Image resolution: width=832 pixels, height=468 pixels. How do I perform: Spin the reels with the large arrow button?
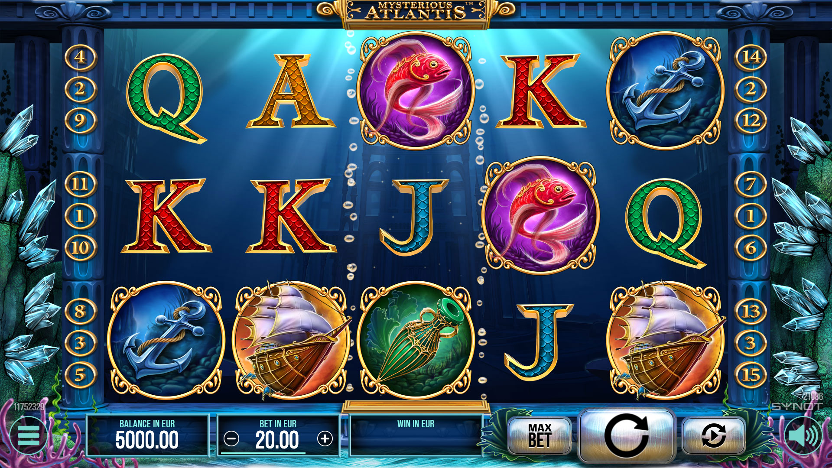pos(626,435)
